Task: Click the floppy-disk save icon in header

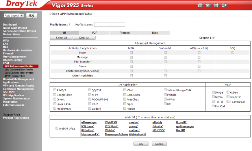Action: (216, 5)
